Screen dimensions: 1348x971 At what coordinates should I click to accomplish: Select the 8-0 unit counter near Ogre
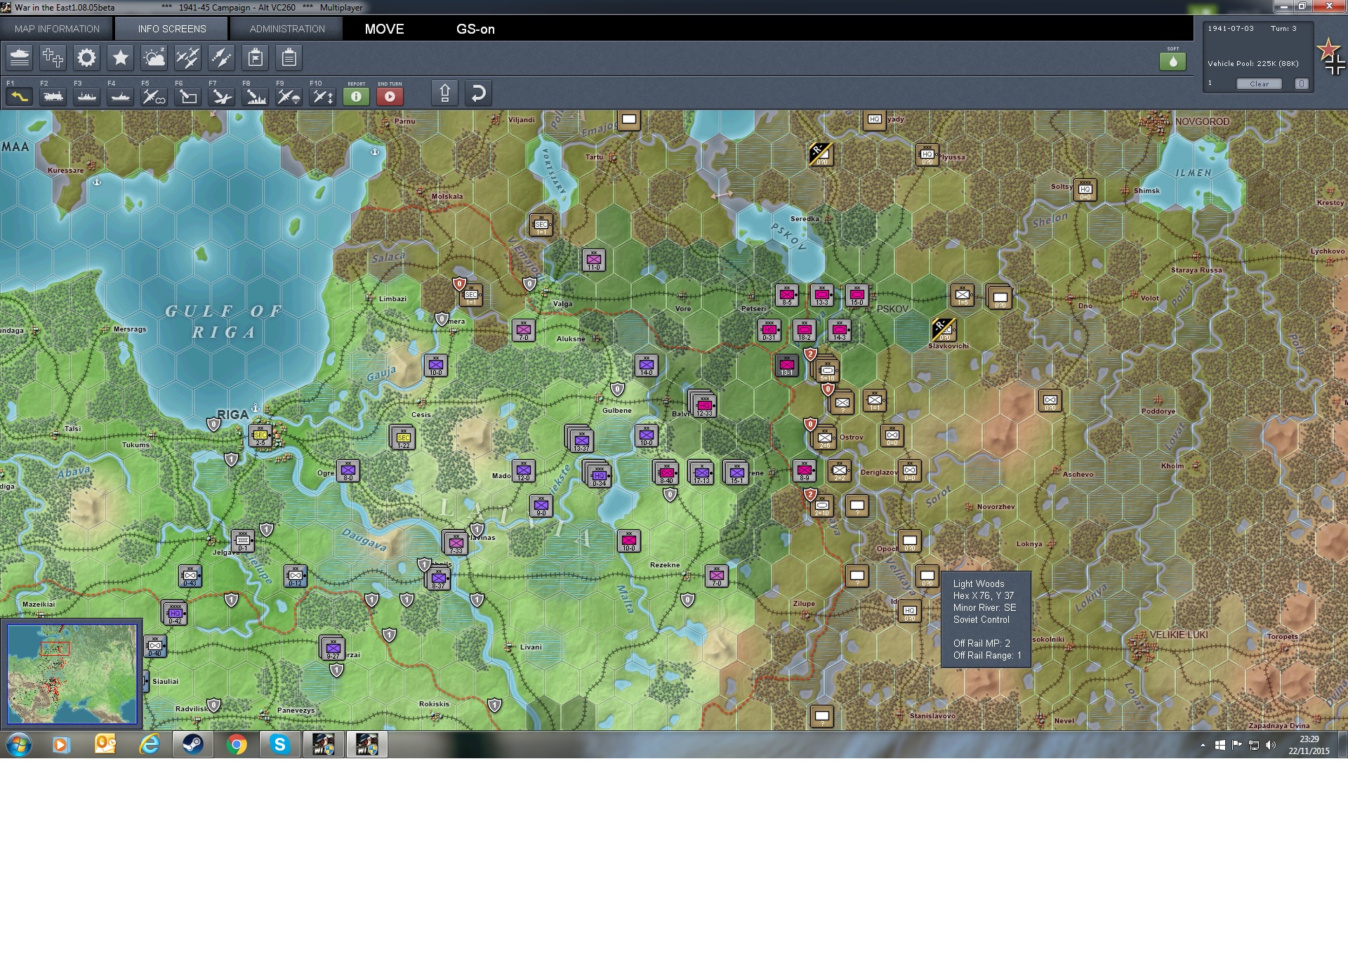(x=348, y=470)
